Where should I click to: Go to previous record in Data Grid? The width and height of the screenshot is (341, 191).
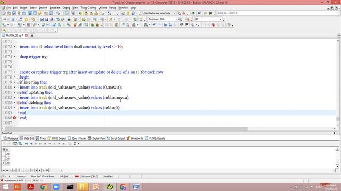[31, 144]
